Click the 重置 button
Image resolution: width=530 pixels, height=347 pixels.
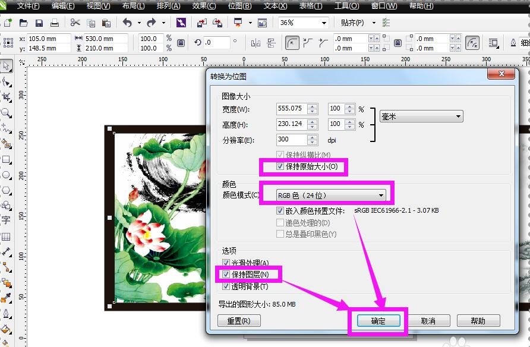point(238,320)
